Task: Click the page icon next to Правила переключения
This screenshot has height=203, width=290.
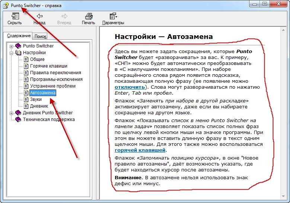Action: (x=26, y=73)
